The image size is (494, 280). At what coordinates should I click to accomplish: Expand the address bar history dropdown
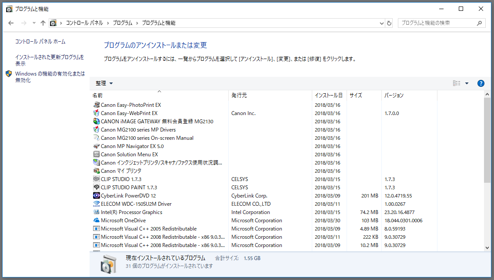[381, 23]
